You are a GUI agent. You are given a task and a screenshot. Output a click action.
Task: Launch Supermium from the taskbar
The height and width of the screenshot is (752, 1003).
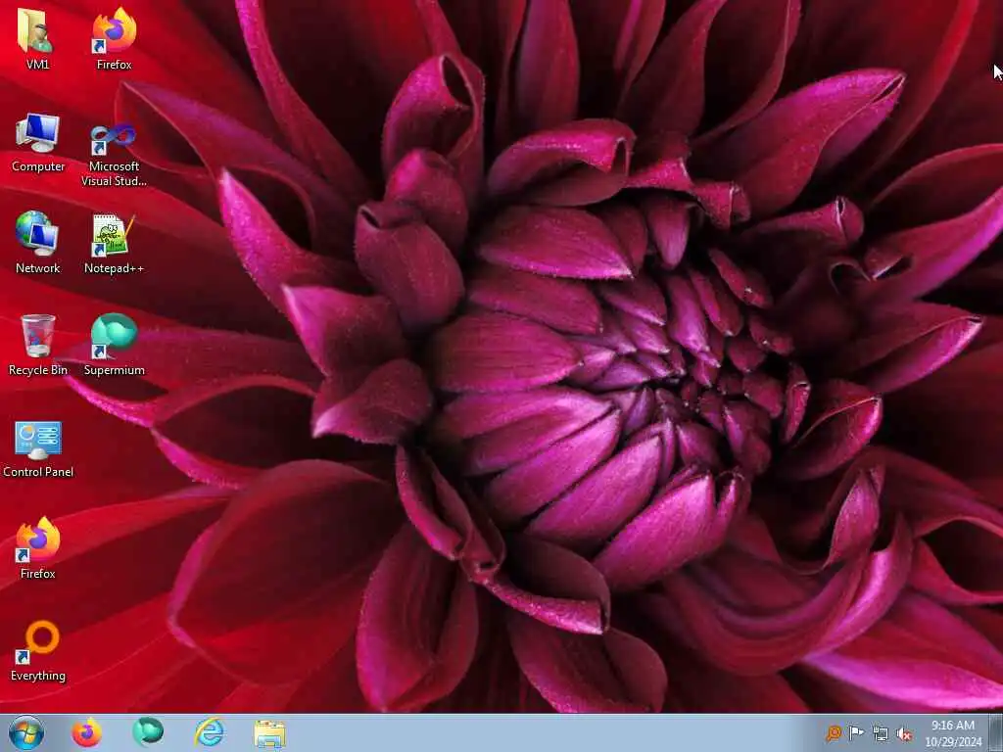point(148,732)
